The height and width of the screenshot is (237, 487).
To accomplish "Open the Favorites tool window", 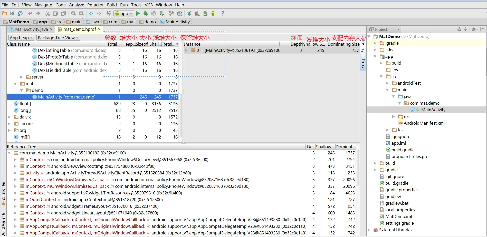I will [x=3, y=193].
